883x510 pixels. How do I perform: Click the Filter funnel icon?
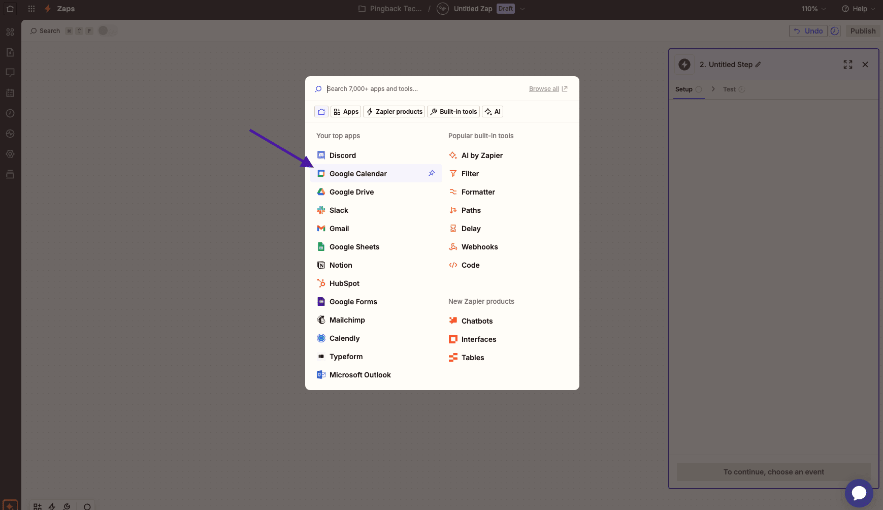(453, 173)
